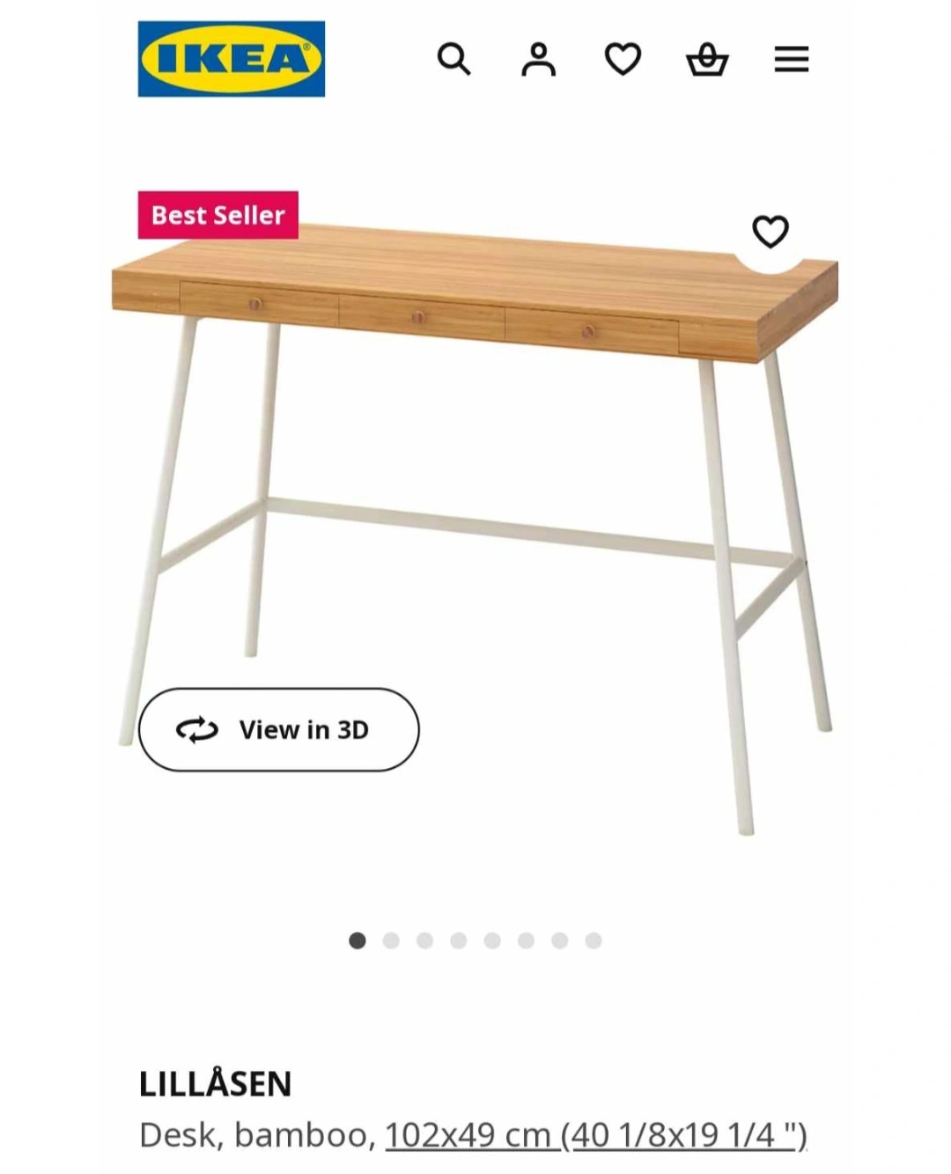The image size is (951, 1174).
Task: Select the sixth carousel dot
Action: click(526, 941)
